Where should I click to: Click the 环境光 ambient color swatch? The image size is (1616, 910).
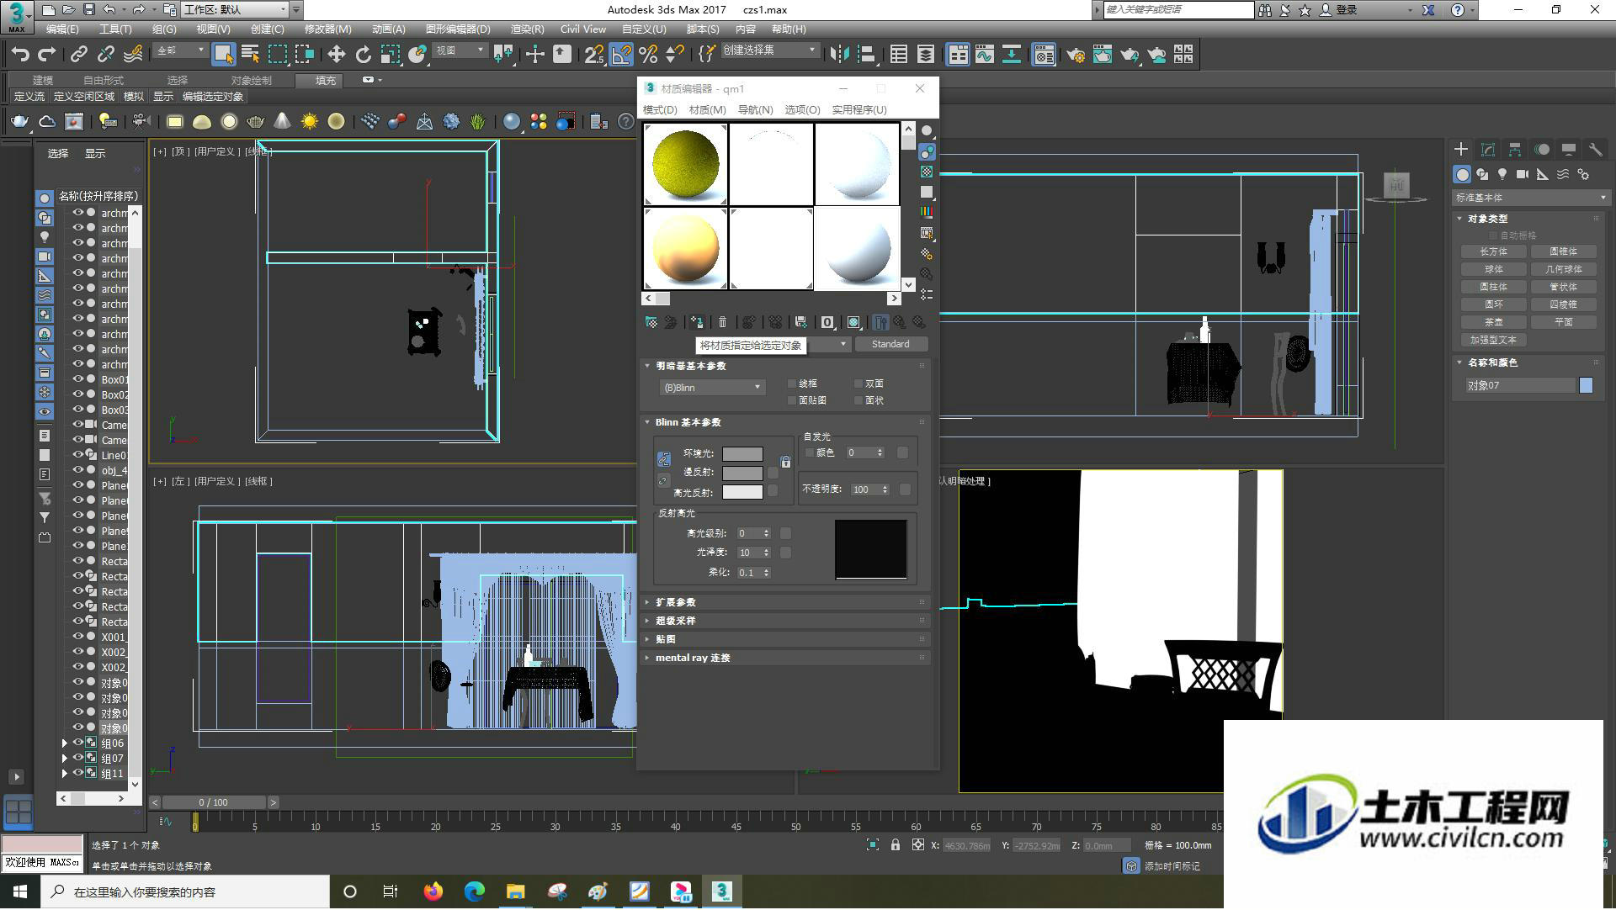click(x=742, y=454)
